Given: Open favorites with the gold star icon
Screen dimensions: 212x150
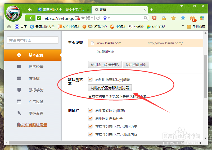Looking at the screenshot, I should click(x=173, y=18).
